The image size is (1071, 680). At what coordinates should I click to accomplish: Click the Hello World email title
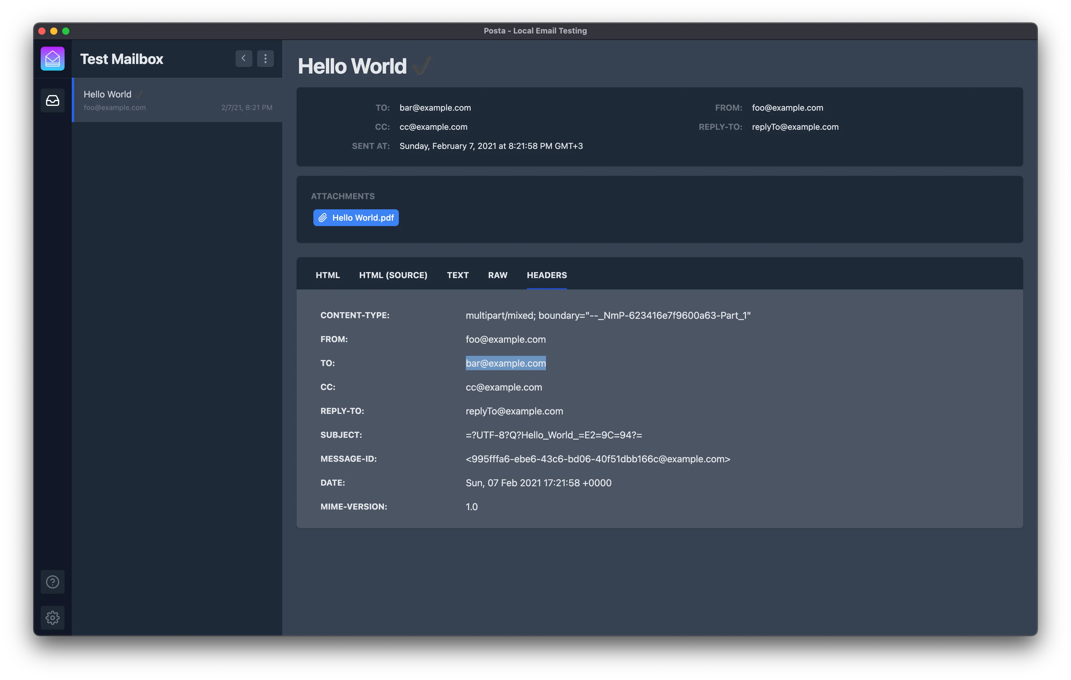352,66
